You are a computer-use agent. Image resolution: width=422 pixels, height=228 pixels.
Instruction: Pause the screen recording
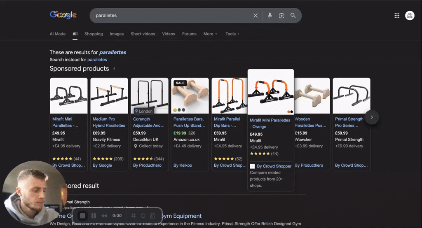pyautogui.click(x=94, y=216)
